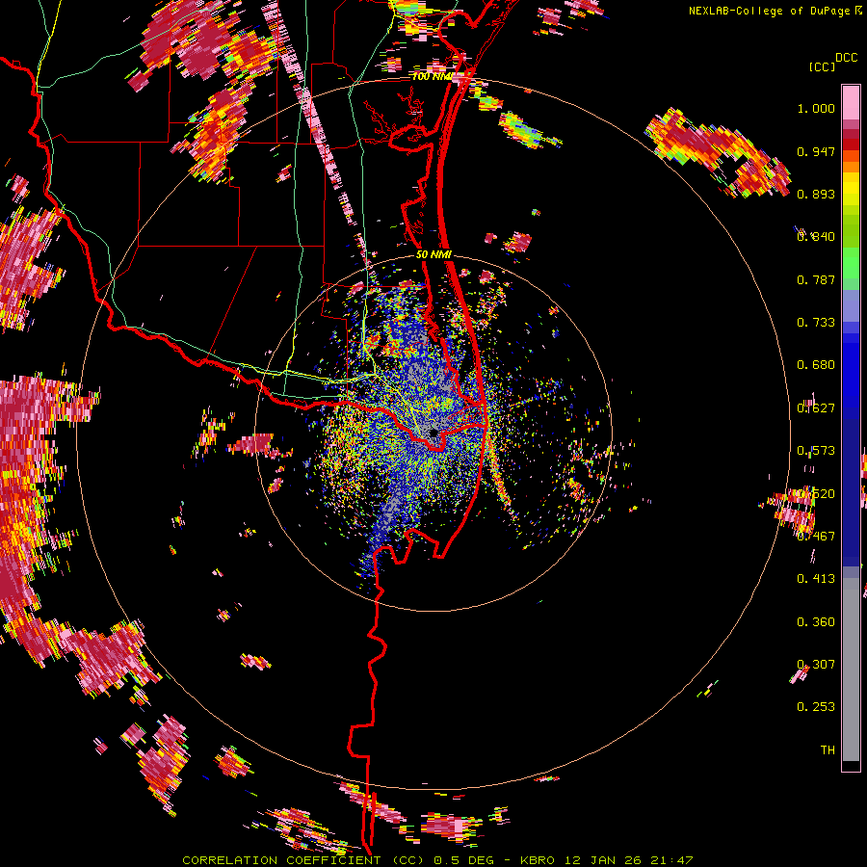This screenshot has height=867, width=867.
Task: Click the 12 JAN 26 date
Action: 605,860
